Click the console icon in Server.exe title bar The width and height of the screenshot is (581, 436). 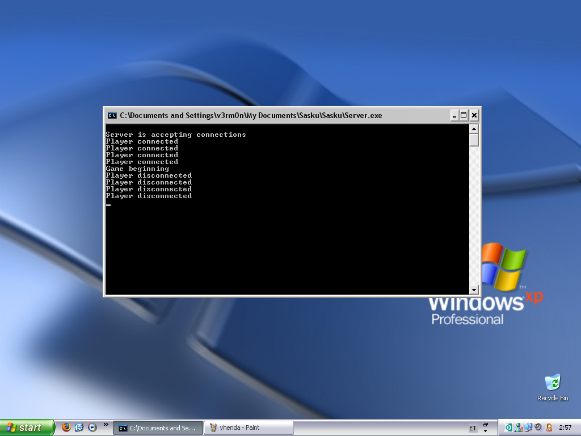[112, 116]
